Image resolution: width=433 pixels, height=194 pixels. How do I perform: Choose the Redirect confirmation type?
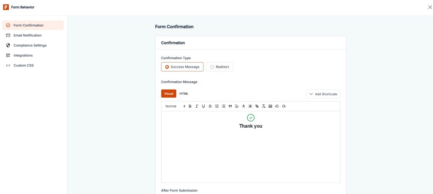(x=219, y=67)
